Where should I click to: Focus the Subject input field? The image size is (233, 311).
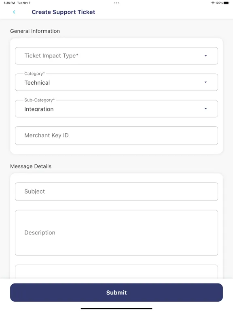tap(116, 192)
